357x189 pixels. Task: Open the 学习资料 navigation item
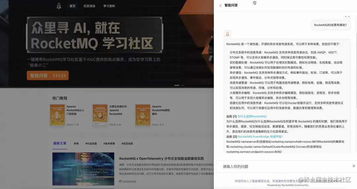point(109,6)
